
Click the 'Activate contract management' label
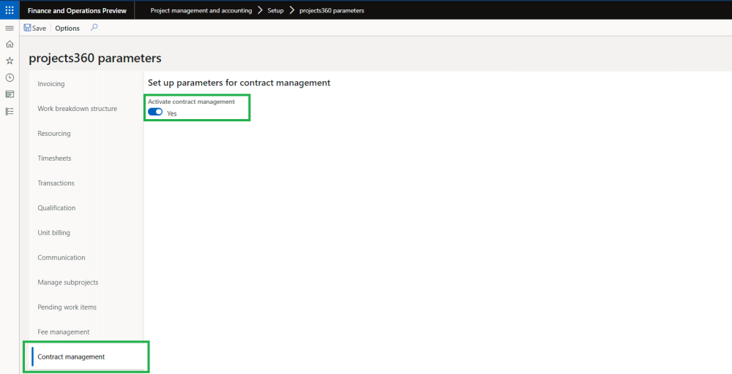pos(191,101)
